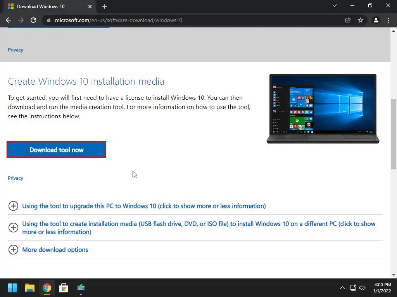Open the Privacy link below Download tool now
This screenshot has height=297, width=397.
coord(16,178)
